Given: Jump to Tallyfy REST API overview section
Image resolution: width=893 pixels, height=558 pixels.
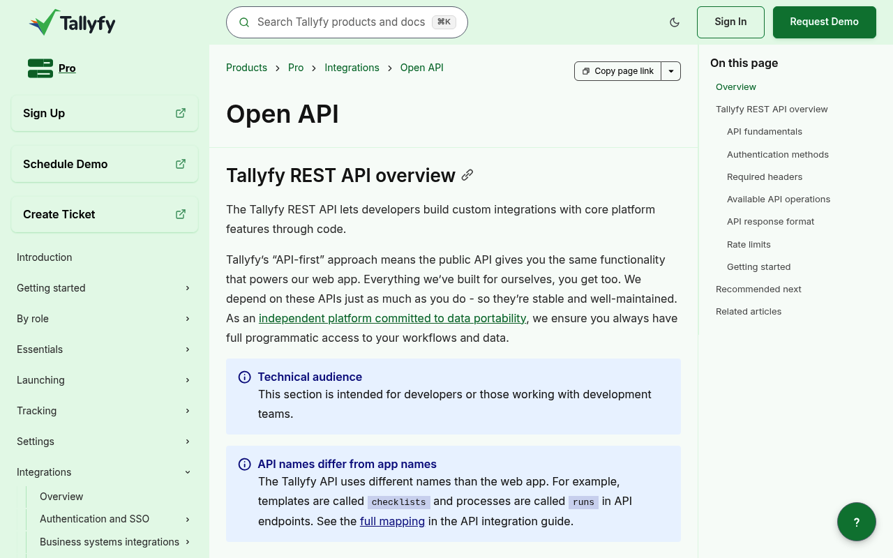Looking at the screenshot, I should pos(772,110).
